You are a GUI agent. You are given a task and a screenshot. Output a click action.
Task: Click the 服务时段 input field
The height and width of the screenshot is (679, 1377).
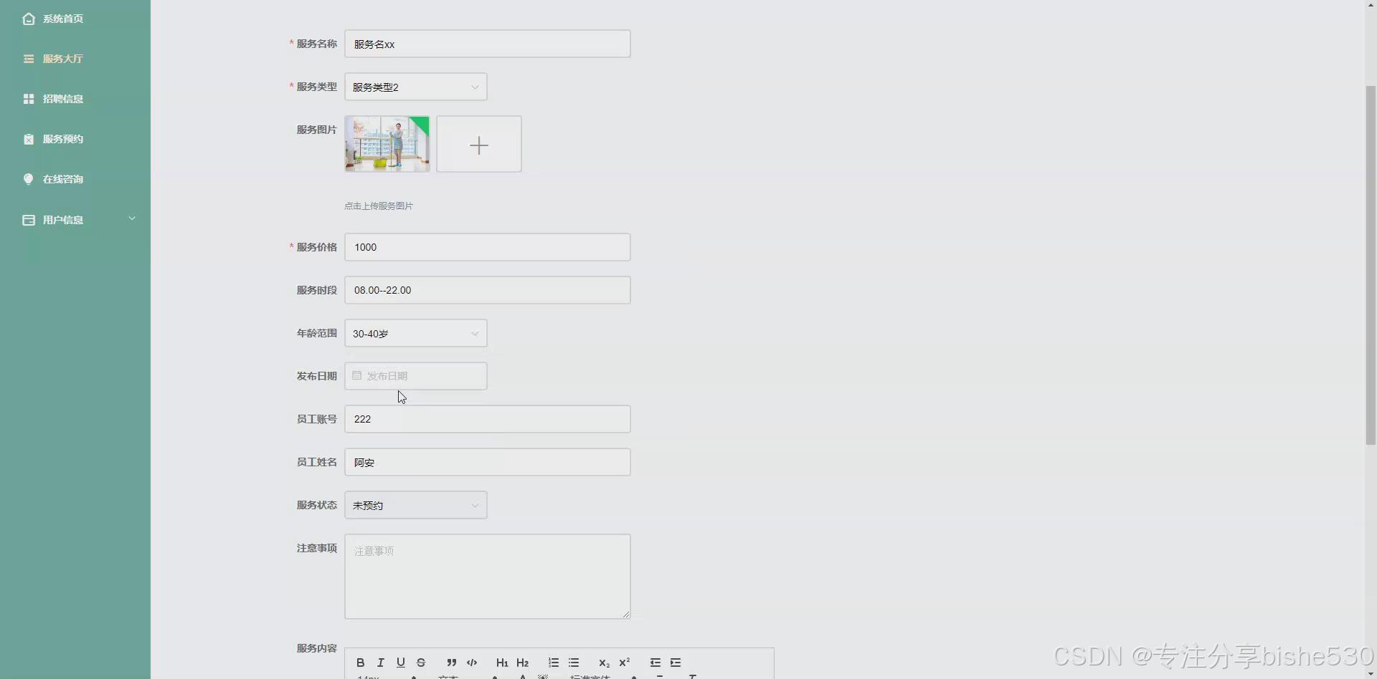488,290
